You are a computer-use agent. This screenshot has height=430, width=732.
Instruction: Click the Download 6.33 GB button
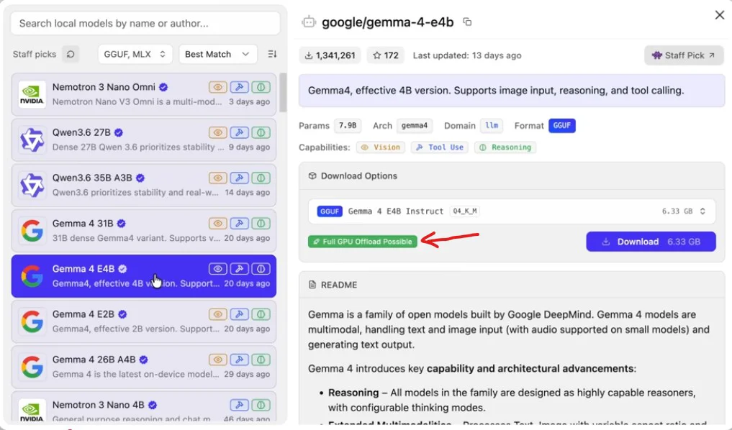coord(651,242)
